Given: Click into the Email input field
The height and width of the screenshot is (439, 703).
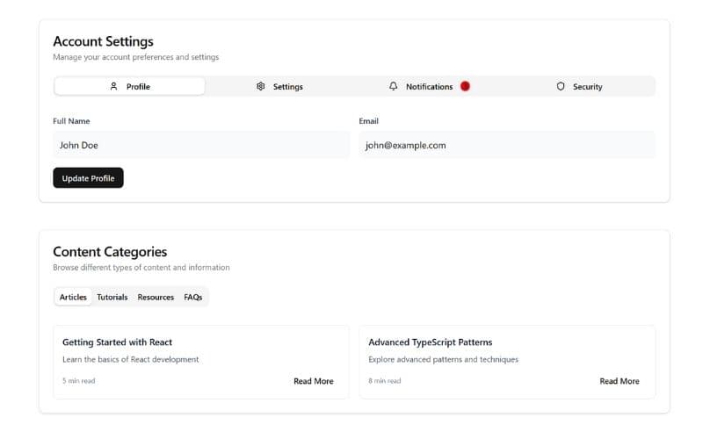Looking at the screenshot, I should (506, 145).
